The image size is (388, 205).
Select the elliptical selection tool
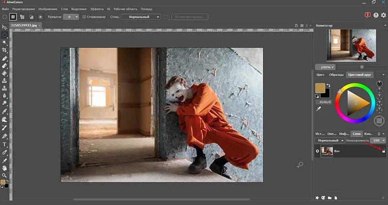click(4, 35)
